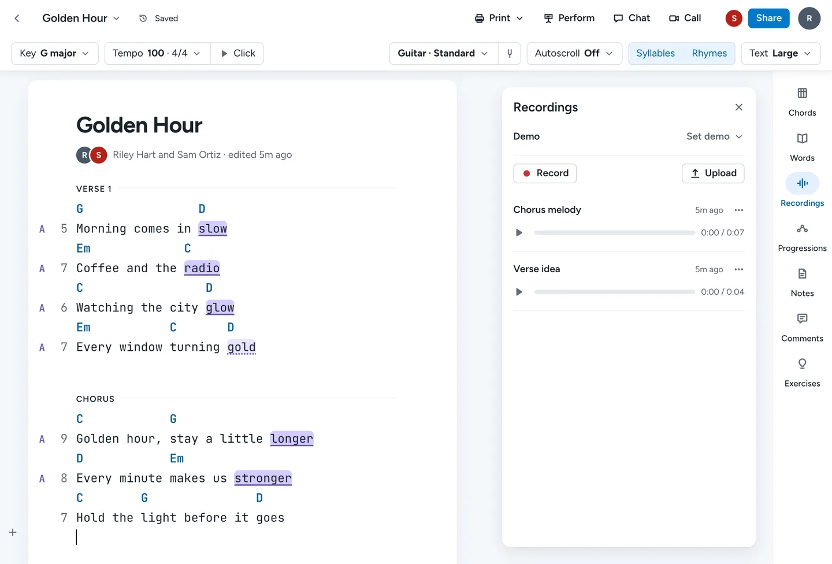Click the highlighted rhyme word "radio"
Viewport: 832px width, 564px height.
tap(202, 268)
